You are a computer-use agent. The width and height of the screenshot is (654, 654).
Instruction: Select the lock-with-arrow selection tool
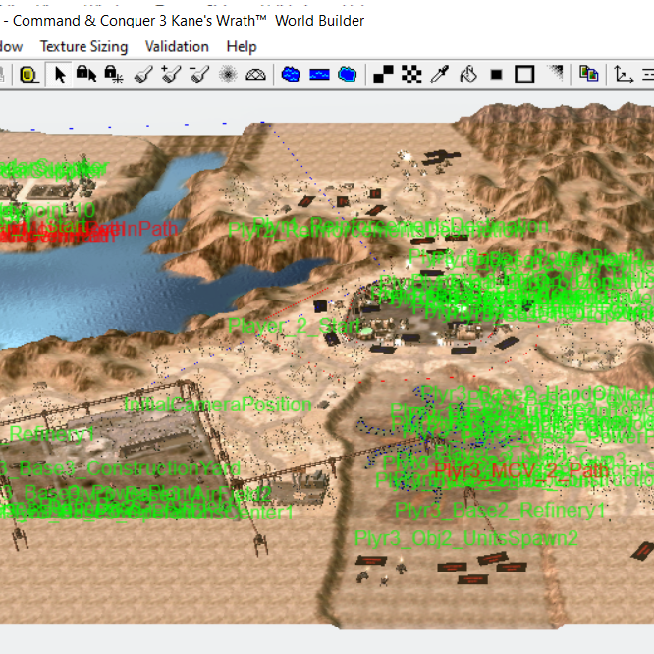[86, 75]
